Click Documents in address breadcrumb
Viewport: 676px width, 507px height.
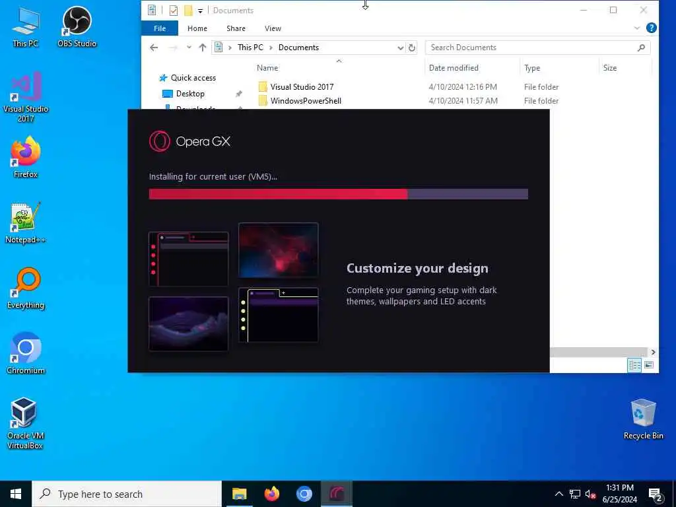(298, 48)
